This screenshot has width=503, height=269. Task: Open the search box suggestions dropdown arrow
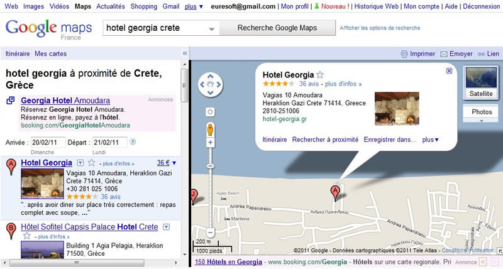coord(211,29)
